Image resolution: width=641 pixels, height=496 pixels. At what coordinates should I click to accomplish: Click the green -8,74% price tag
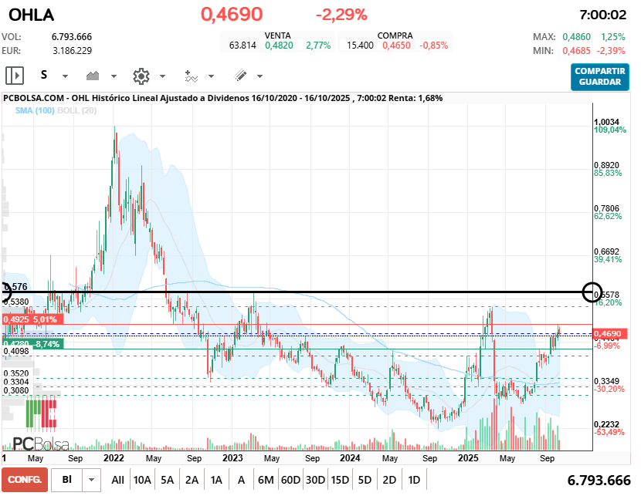coord(32,344)
